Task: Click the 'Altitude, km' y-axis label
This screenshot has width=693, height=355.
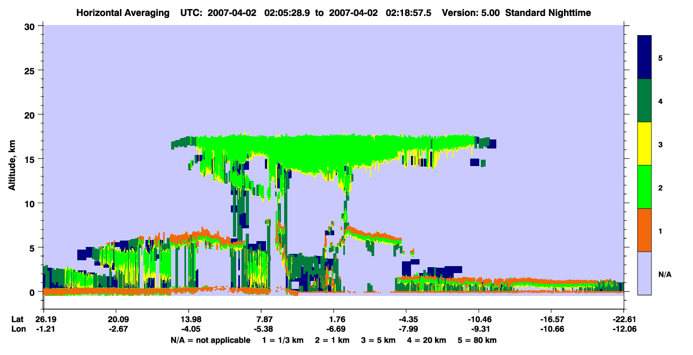Action: 12,159
